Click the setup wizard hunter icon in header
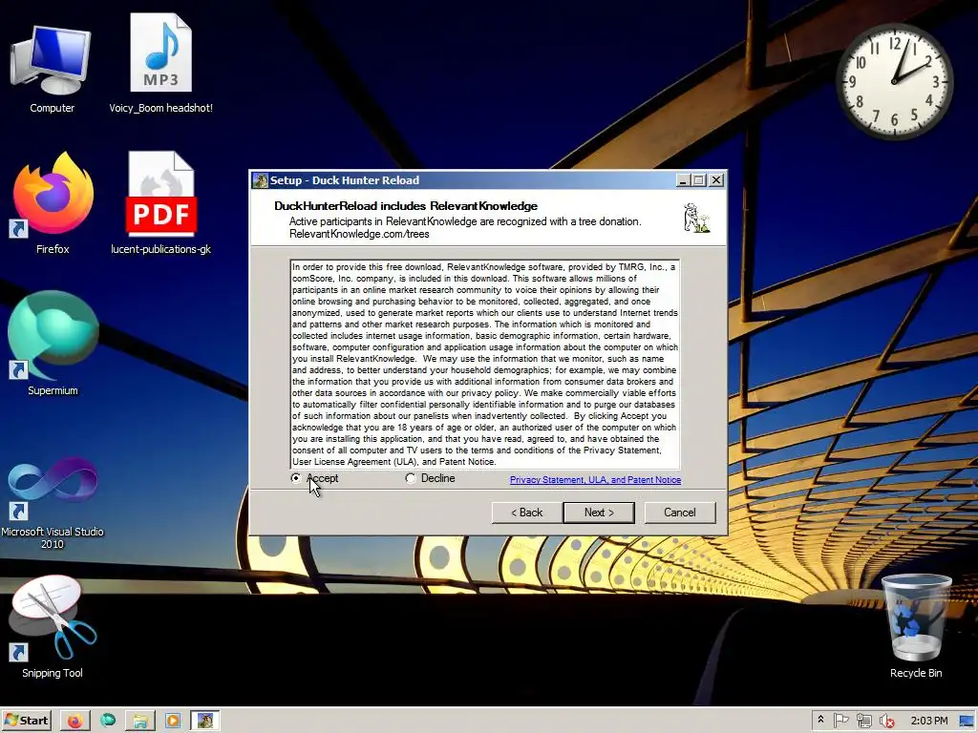This screenshot has width=978, height=733. [696, 219]
